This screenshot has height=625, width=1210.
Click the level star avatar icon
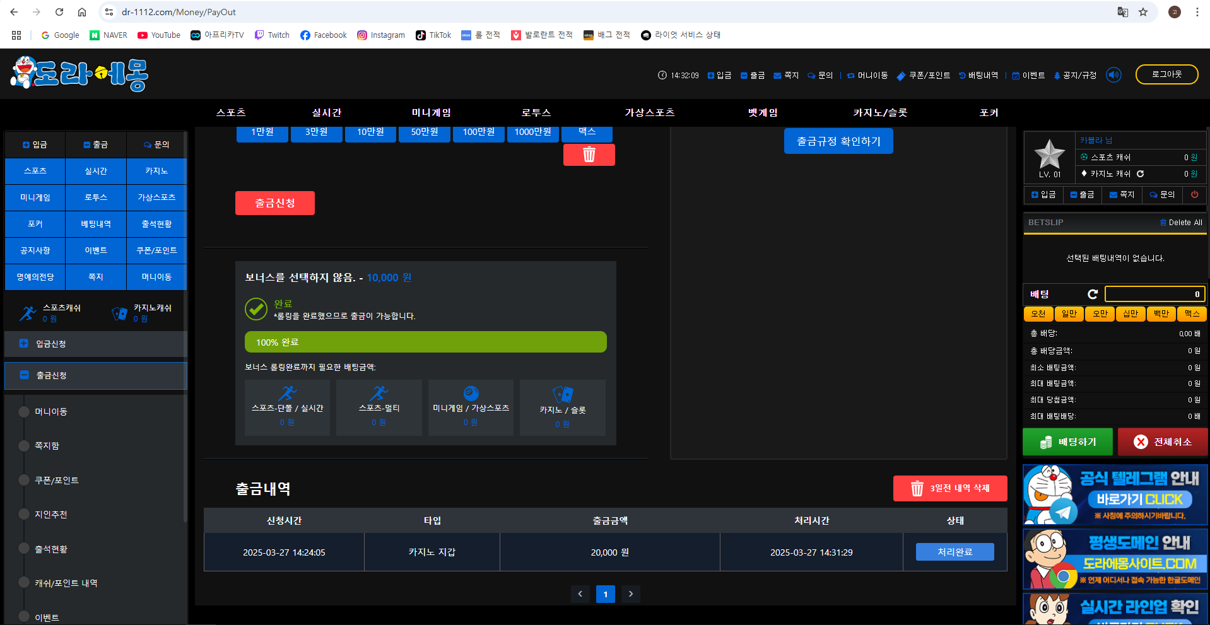point(1049,155)
